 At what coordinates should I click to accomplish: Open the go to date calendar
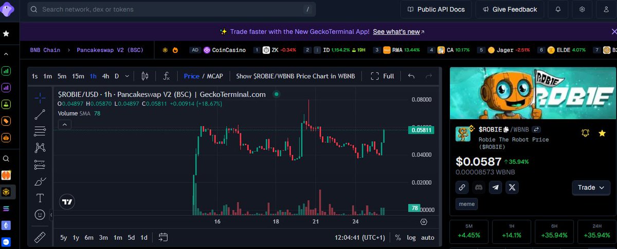point(164,237)
